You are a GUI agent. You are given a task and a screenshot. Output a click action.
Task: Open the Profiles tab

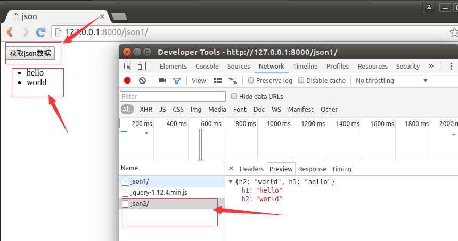338,66
